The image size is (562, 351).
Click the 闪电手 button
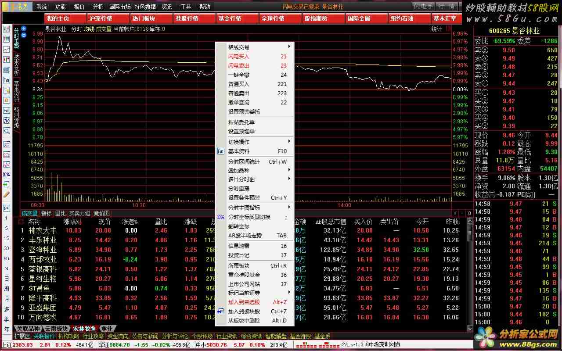pyautogui.click(x=423, y=6)
